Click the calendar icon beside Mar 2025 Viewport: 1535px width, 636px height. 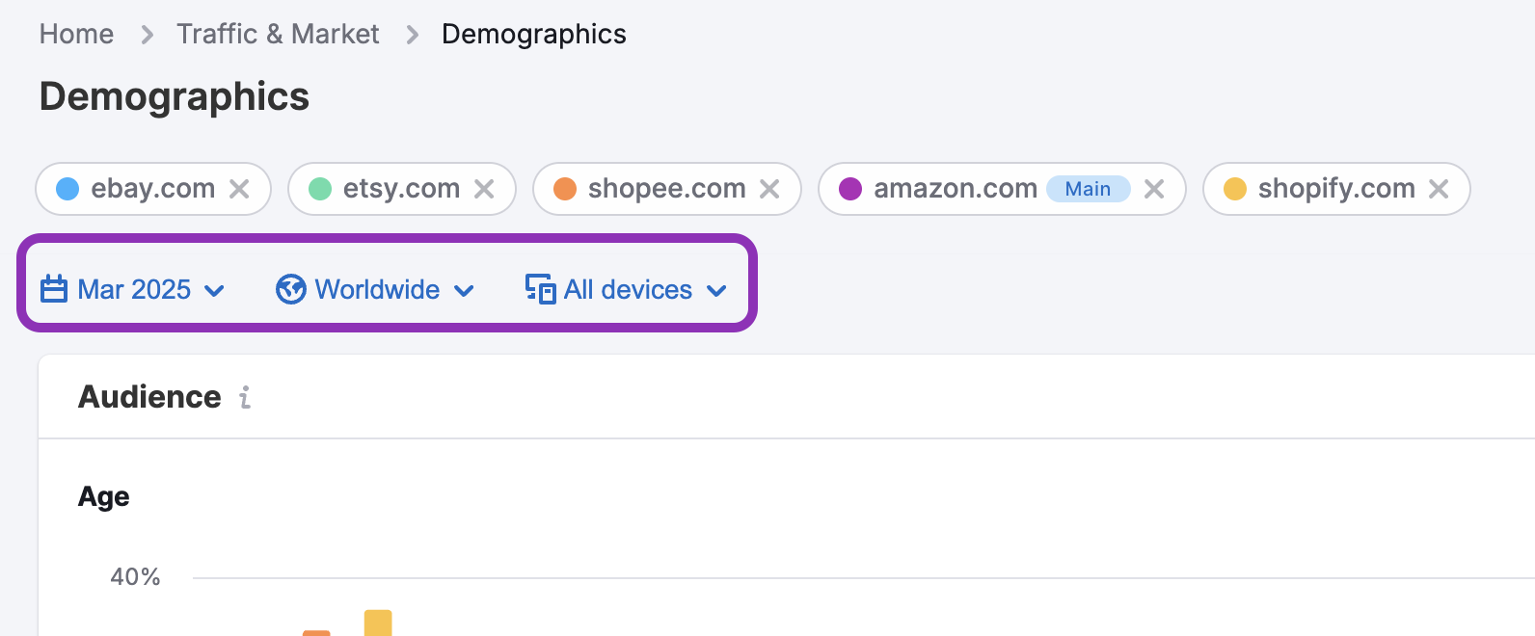[53, 289]
